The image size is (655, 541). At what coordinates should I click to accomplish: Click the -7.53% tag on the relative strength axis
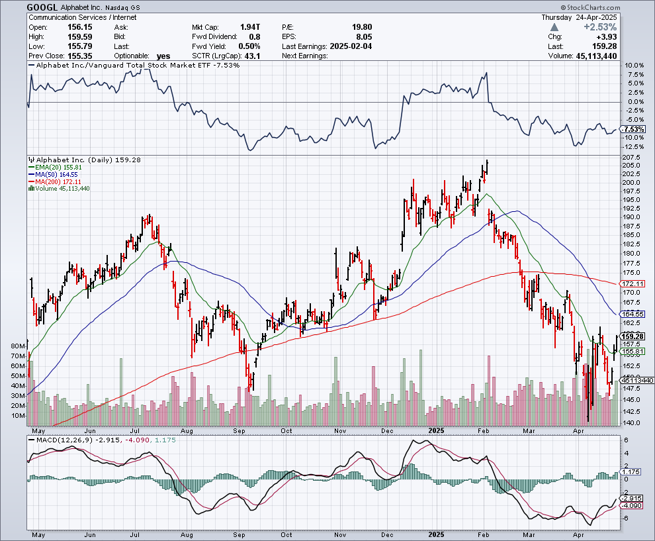point(633,129)
